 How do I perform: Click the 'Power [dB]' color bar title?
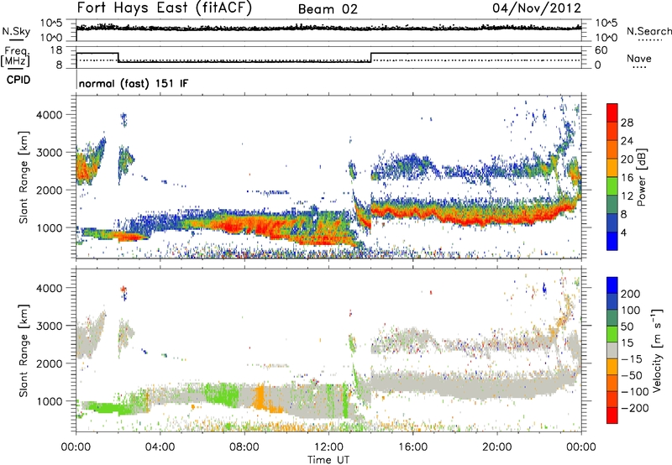click(641, 177)
